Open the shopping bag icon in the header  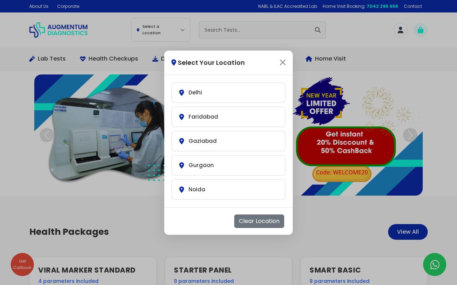pos(421,30)
